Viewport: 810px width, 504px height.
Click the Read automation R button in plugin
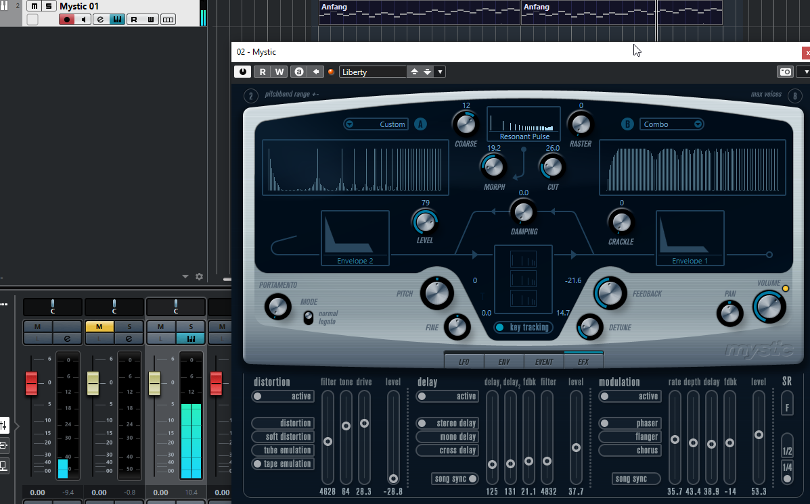click(x=263, y=72)
